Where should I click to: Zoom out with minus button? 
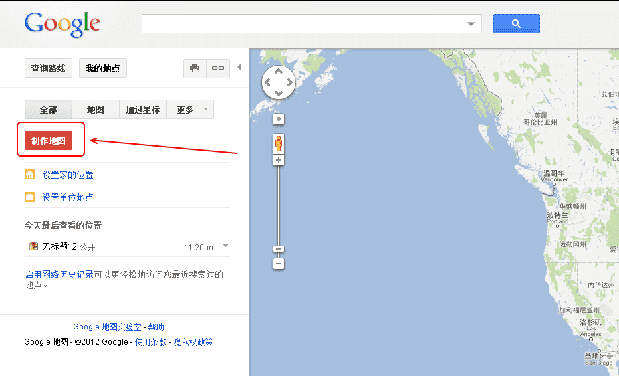click(x=279, y=264)
